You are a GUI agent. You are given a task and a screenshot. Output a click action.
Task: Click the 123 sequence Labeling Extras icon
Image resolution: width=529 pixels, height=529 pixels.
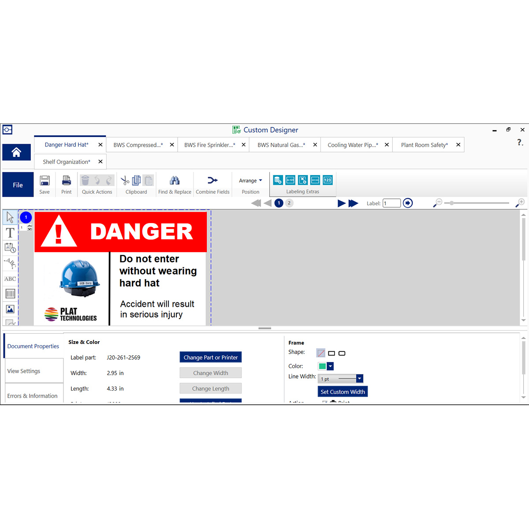point(328,180)
